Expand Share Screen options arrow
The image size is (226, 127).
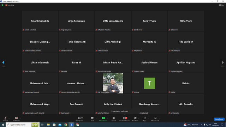tap(108, 118)
